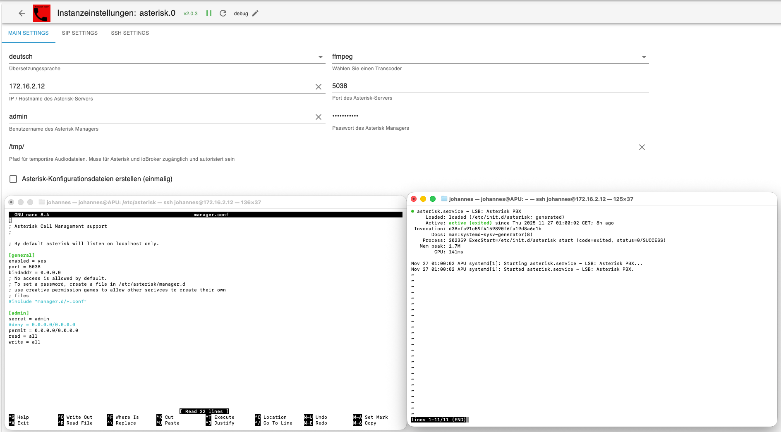Image resolution: width=781 pixels, height=432 pixels.
Task: Click the green status dot before asterisk.service
Action: pyautogui.click(x=413, y=211)
